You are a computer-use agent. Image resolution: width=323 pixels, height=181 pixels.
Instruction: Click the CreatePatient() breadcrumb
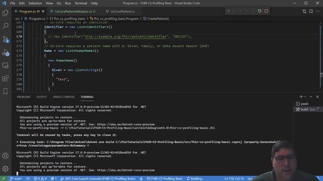click(x=156, y=19)
